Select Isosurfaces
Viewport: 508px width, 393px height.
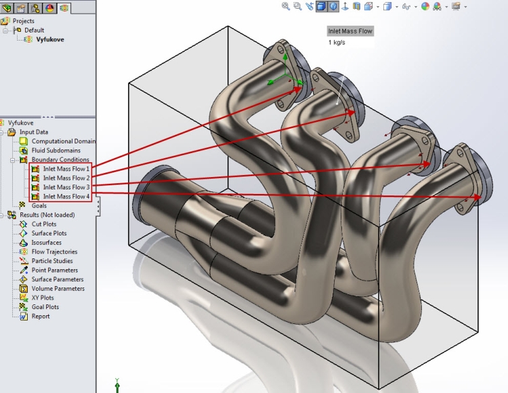point(46,243)
